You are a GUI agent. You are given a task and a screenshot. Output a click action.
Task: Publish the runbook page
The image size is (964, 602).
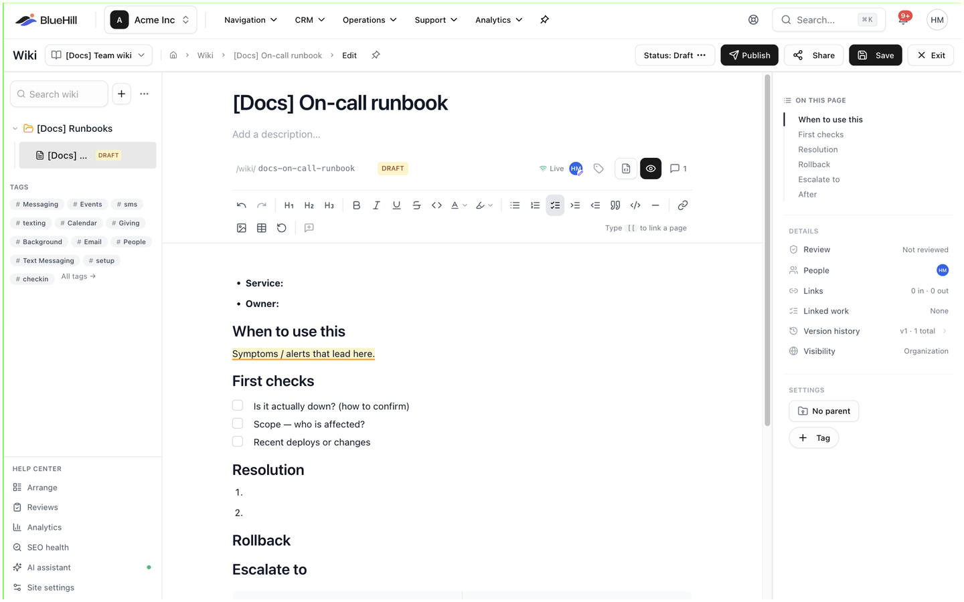tap(749, 56)
